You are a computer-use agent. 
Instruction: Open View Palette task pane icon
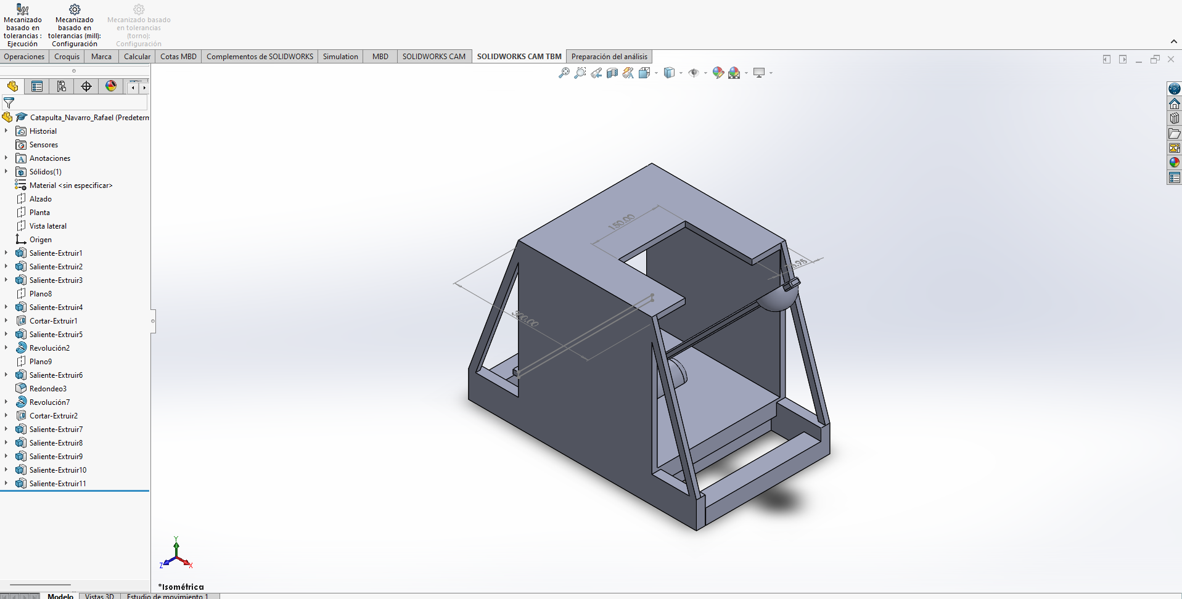[x=1174, y=148]
